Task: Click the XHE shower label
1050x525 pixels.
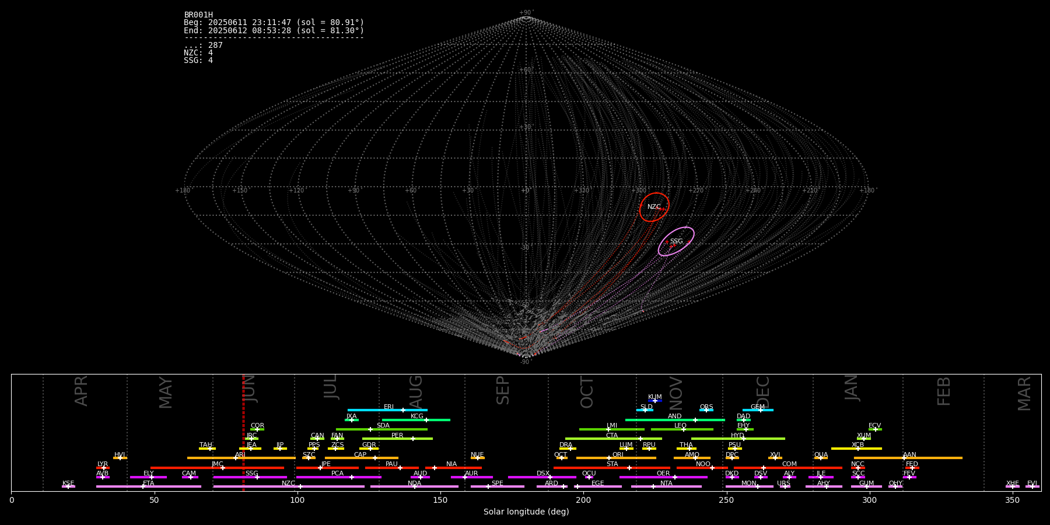Action: click(1012, 484)
